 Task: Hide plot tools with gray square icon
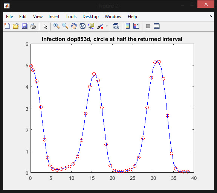pos(148,26)
